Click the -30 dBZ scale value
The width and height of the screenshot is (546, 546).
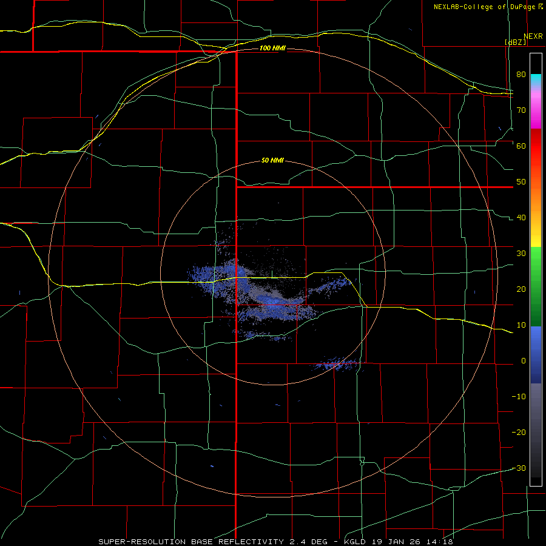519,468
